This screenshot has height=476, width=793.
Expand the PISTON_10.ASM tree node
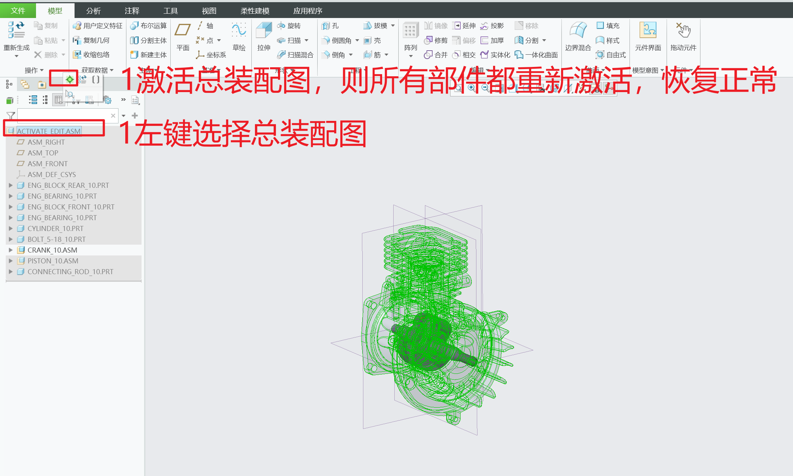(x=11, y=261)
